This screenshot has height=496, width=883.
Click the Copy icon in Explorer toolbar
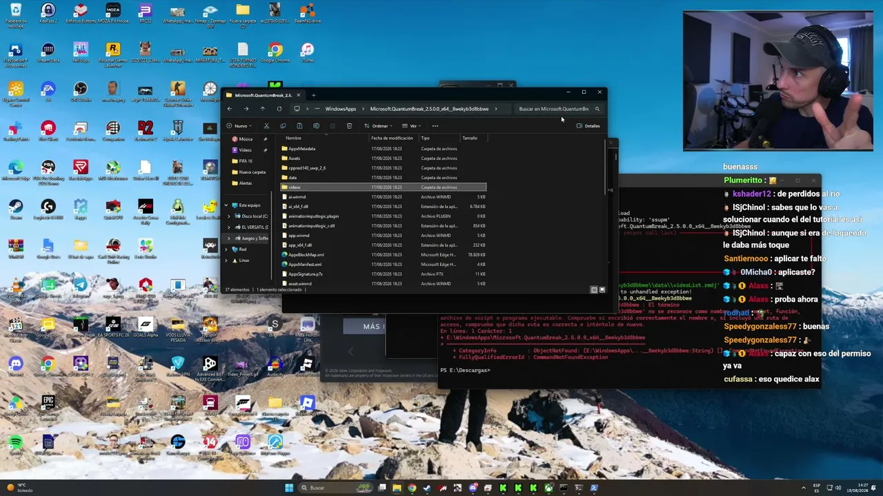[x=283, y=126]
